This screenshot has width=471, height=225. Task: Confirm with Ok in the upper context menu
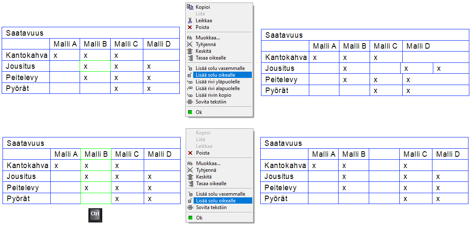[199, 112]
